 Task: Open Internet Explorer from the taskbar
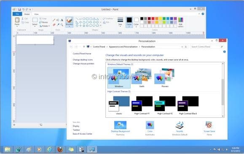pyautogui.click(x=50, y=149)
